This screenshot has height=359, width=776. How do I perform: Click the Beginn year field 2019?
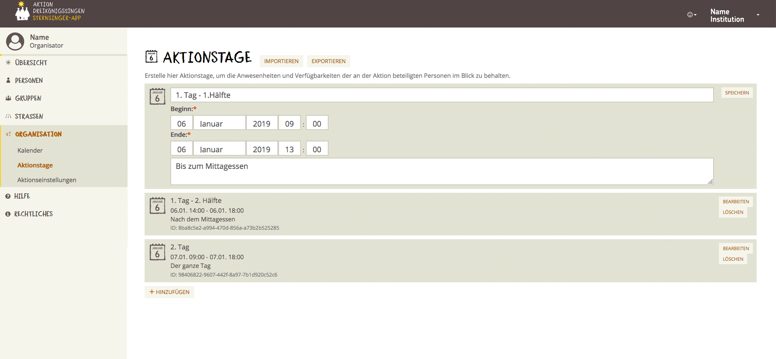click(262, 123)
